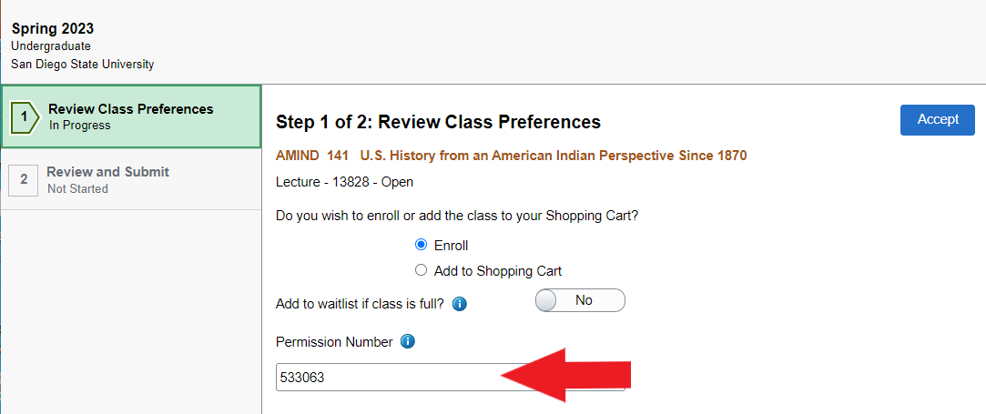Click the Permission Number field containing 533063
986x414 pixels.
coord(451,378)
